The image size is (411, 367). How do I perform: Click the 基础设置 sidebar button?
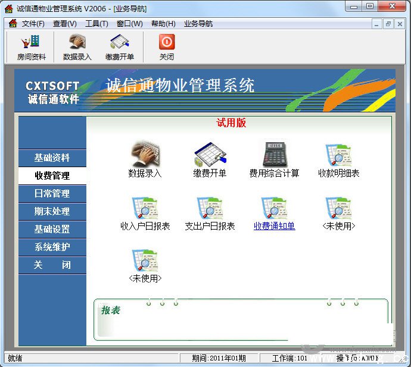tap(52, 230)
